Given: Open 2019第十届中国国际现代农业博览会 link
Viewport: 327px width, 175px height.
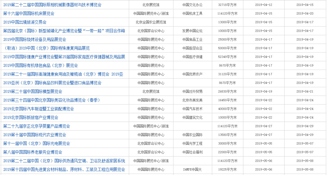Looking at the screenshot, I should click(x=35, y=135).
